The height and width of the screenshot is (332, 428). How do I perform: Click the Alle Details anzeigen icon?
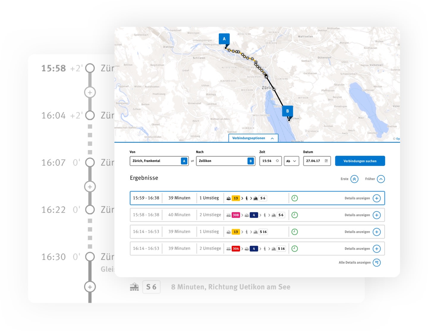coord(377,262)
